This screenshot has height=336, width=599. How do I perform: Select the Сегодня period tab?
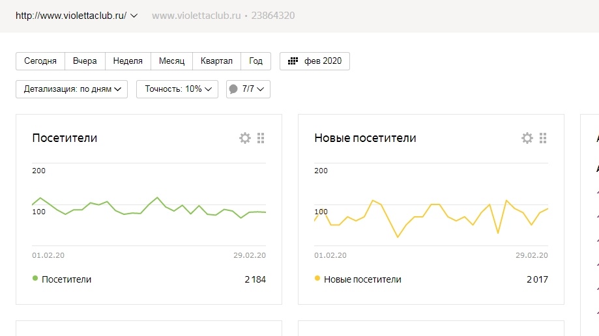point(40,61)
